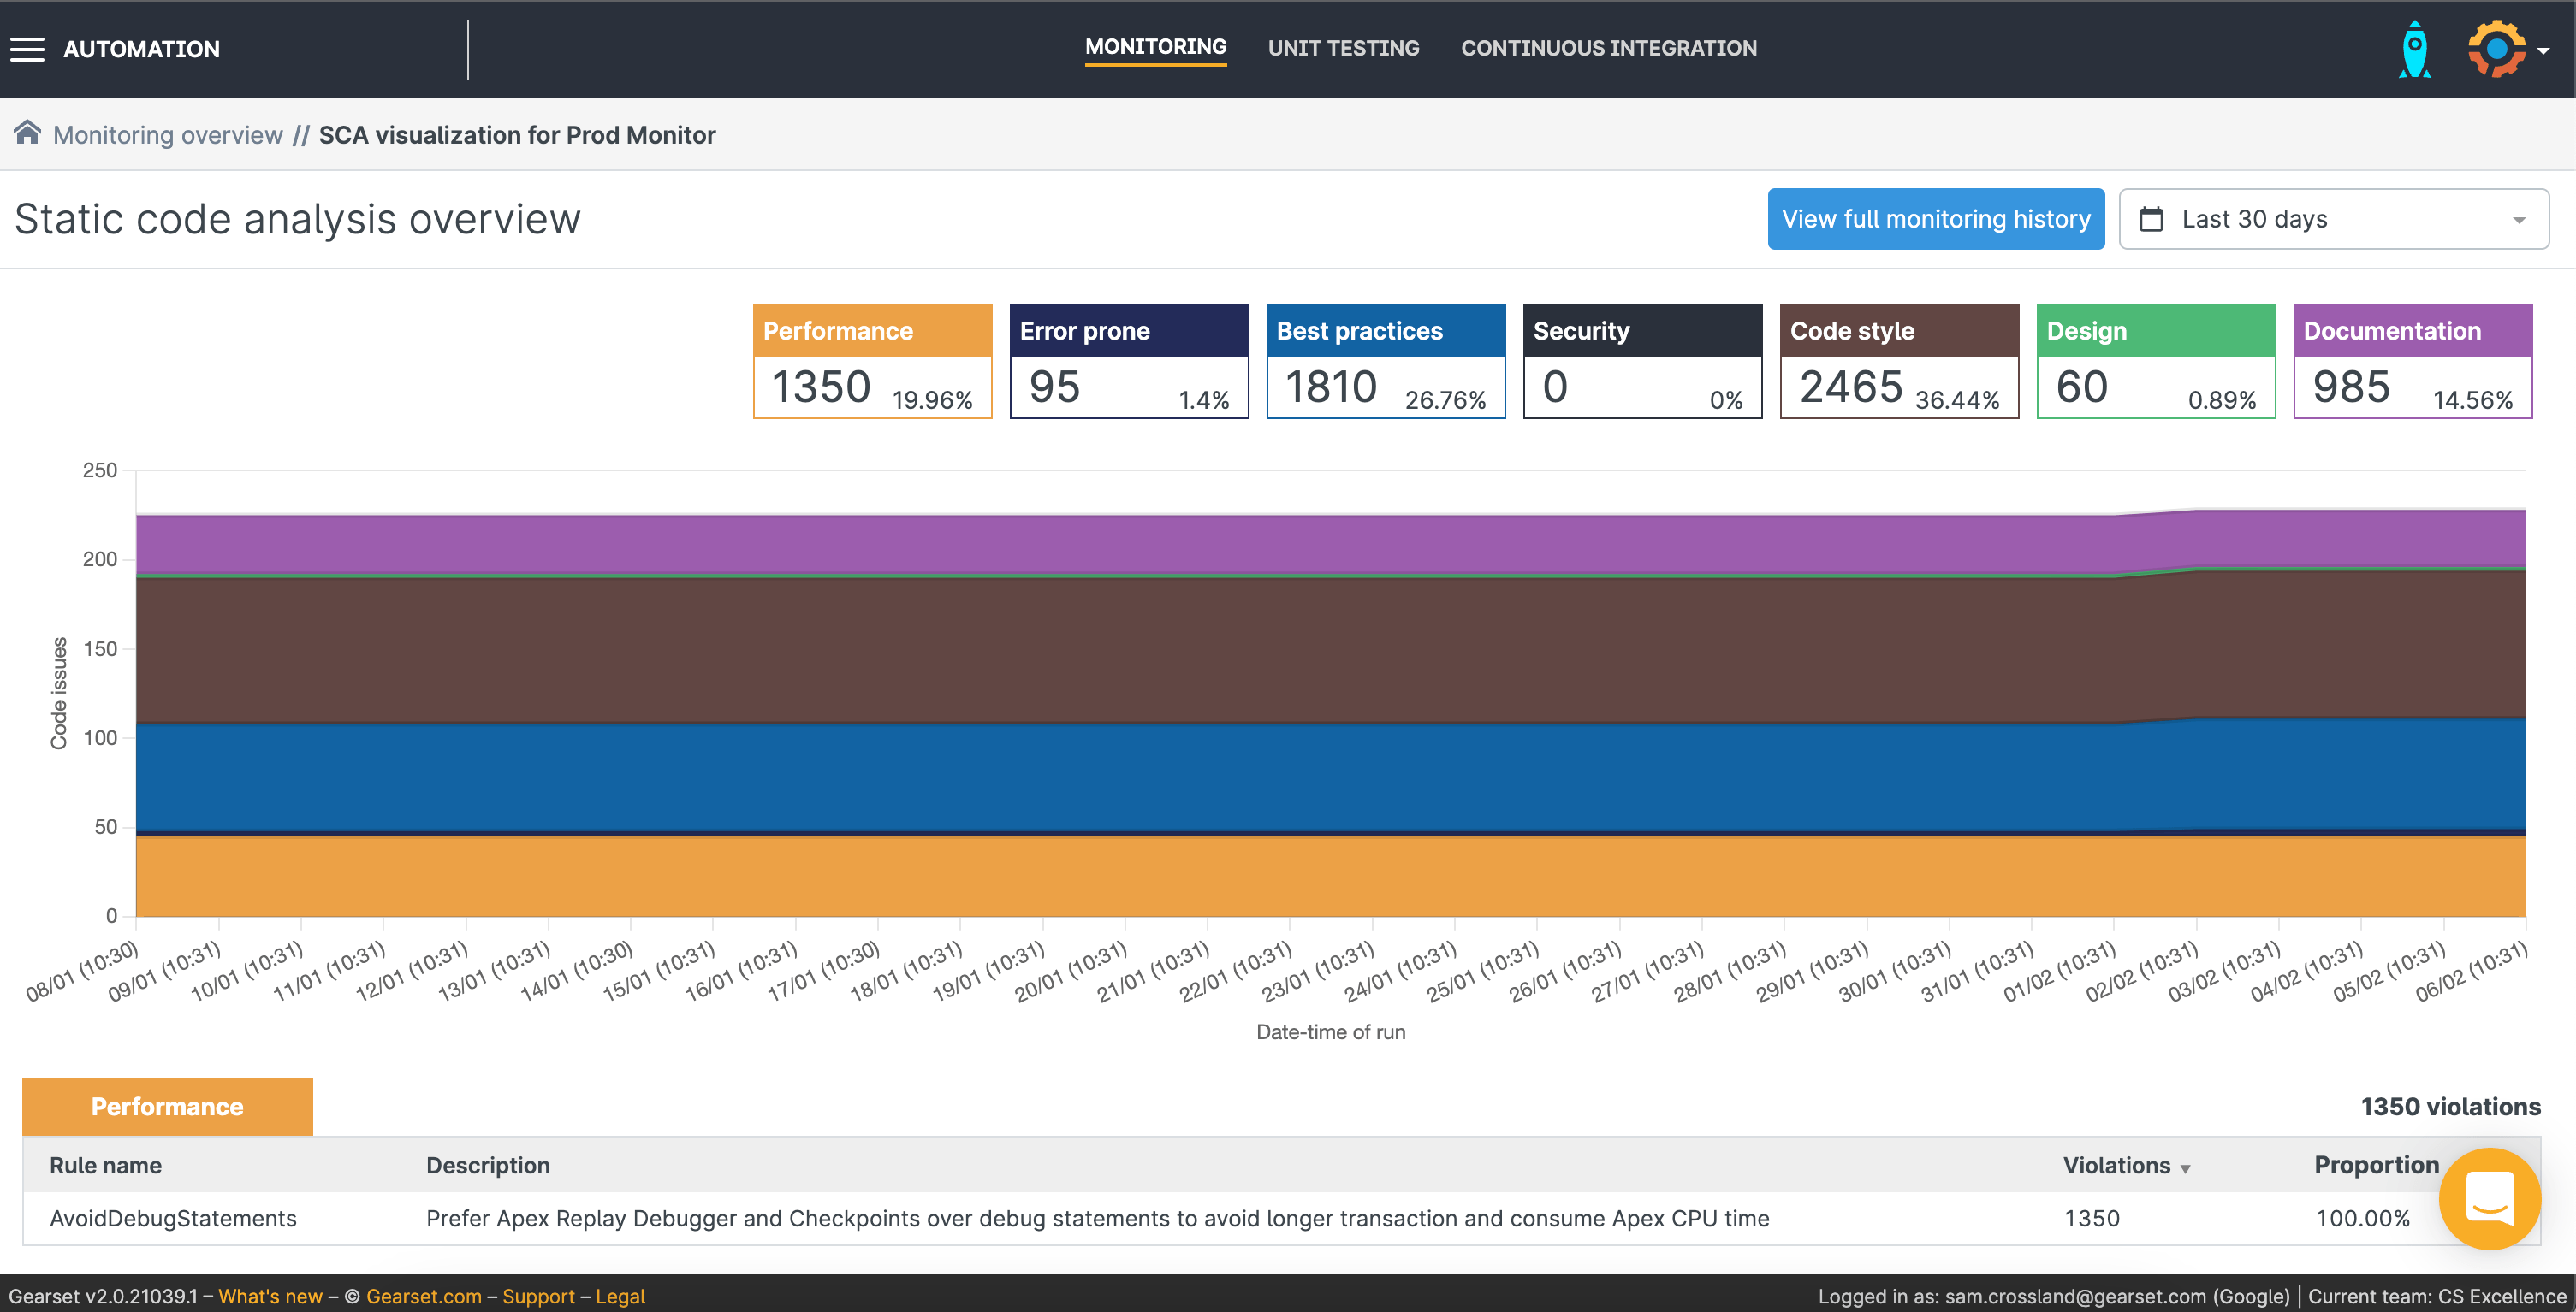Image resolution: width=2576 pixels, height=1312 pixels.
Task: Switch to Unit Testing tab
Action: coord(1343,48)
